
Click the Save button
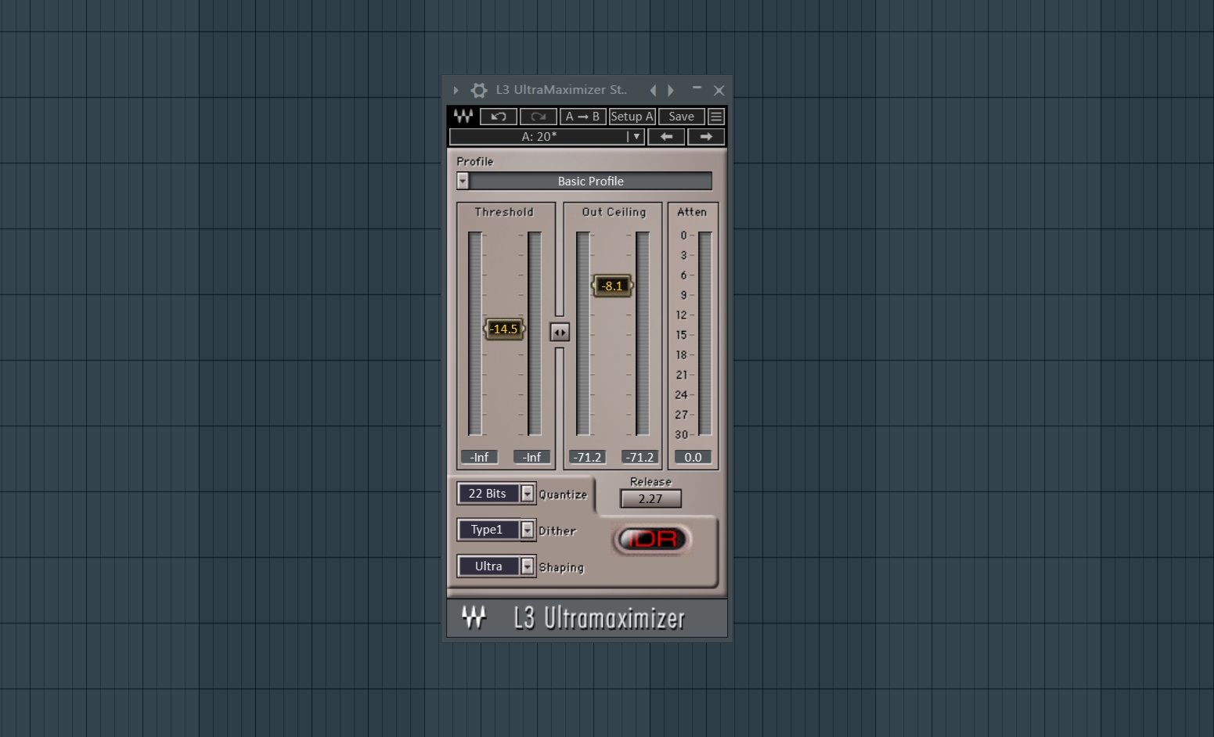click(681, 117)
